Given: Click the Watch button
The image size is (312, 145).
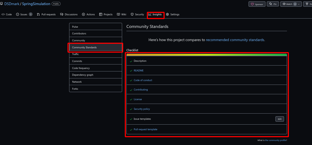Looking at the screenshot, I should pyautogui.click(x=291, y=4).
